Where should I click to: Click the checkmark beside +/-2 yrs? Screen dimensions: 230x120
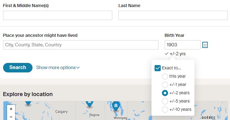coord(166,54)
